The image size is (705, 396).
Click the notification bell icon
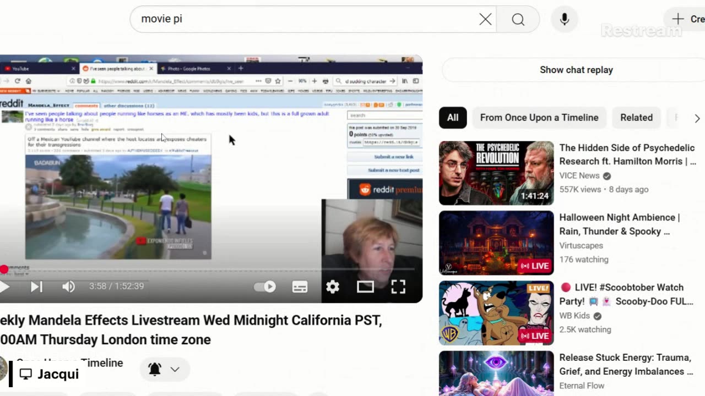coord(155,370)
